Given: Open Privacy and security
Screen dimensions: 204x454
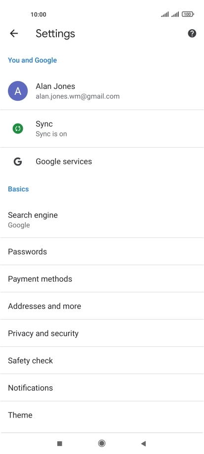Looking at the screenshot, I should click(x=102, y=333).
